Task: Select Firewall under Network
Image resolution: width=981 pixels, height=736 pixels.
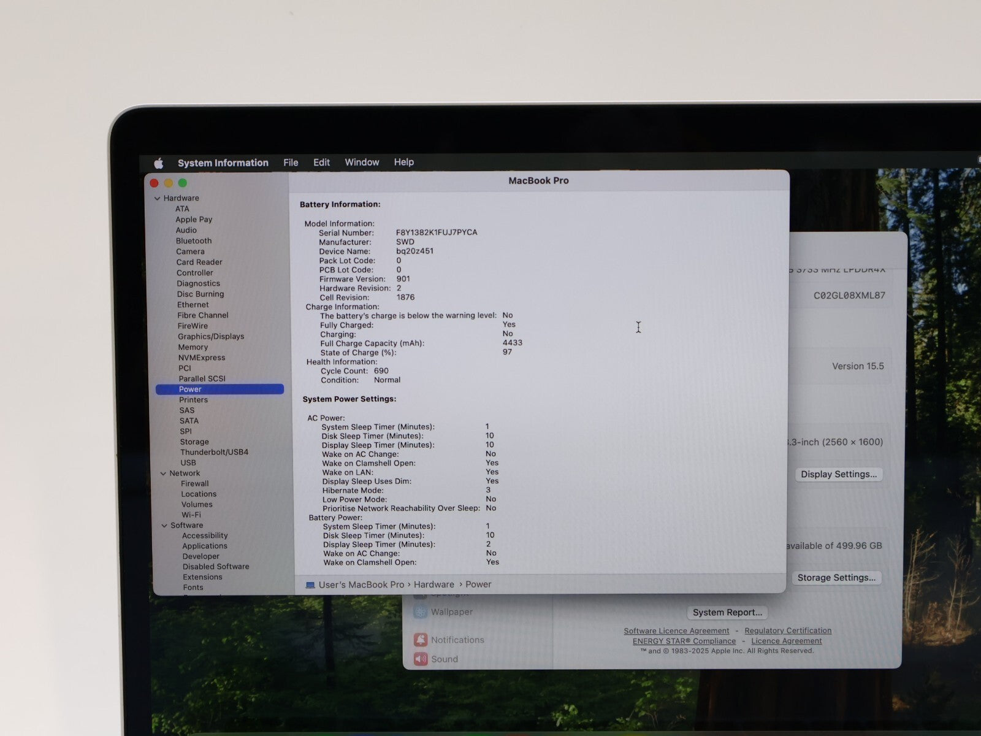Action: 195,483
